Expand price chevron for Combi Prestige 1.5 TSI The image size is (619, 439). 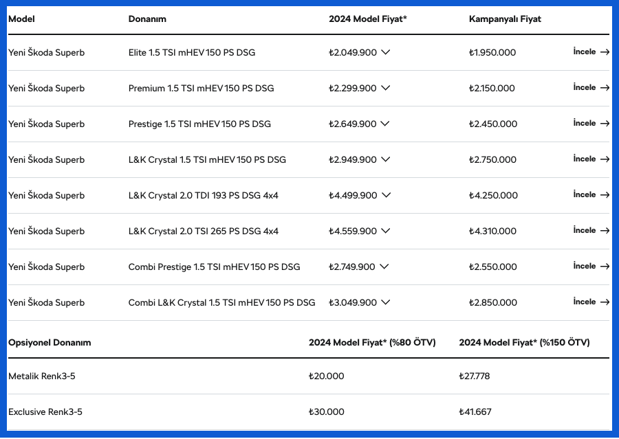point(384,267)
